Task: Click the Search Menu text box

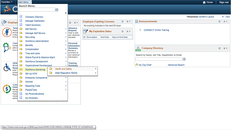Action: click(37, 10)
